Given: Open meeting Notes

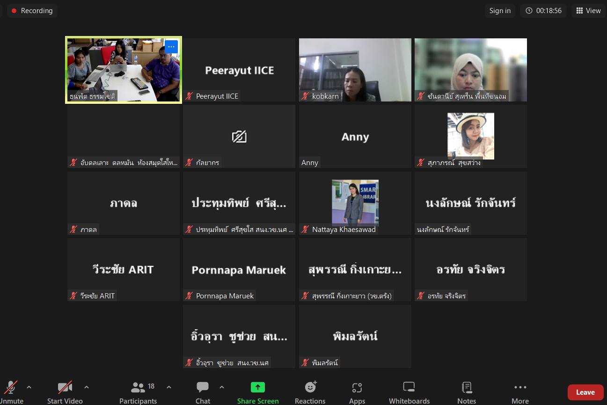Looking at the screenshot, I should [467, 392].
